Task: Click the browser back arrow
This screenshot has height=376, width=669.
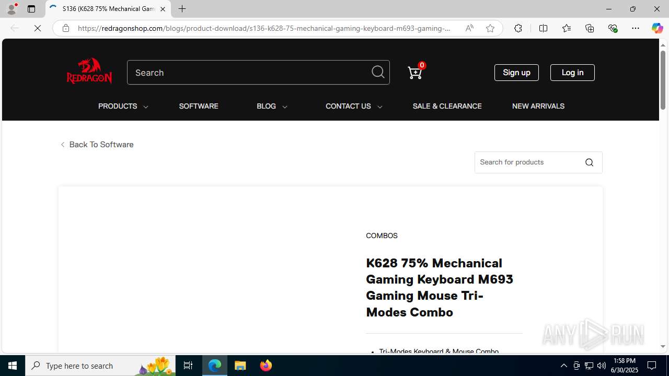Action: (15, 28)
